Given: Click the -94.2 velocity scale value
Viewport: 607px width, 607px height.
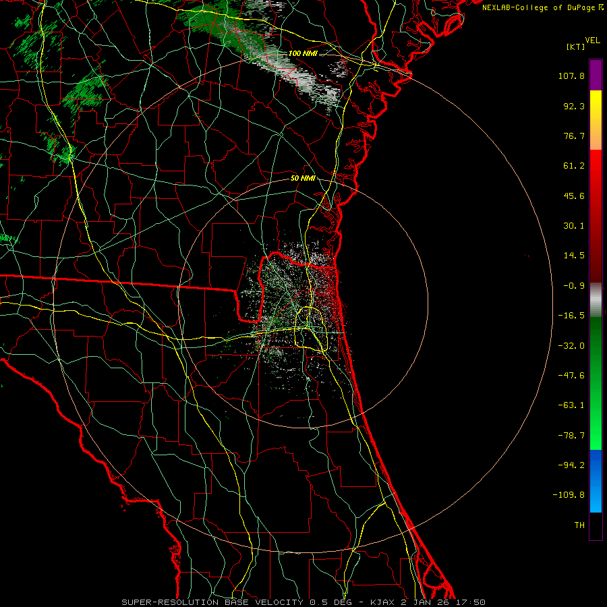Looking at the screenshot, I should tap(571, 465).
